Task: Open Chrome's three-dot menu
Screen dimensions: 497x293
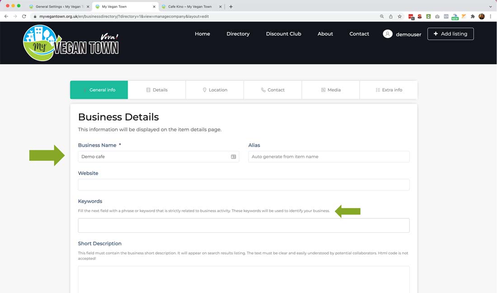Action: click(491, 16)
